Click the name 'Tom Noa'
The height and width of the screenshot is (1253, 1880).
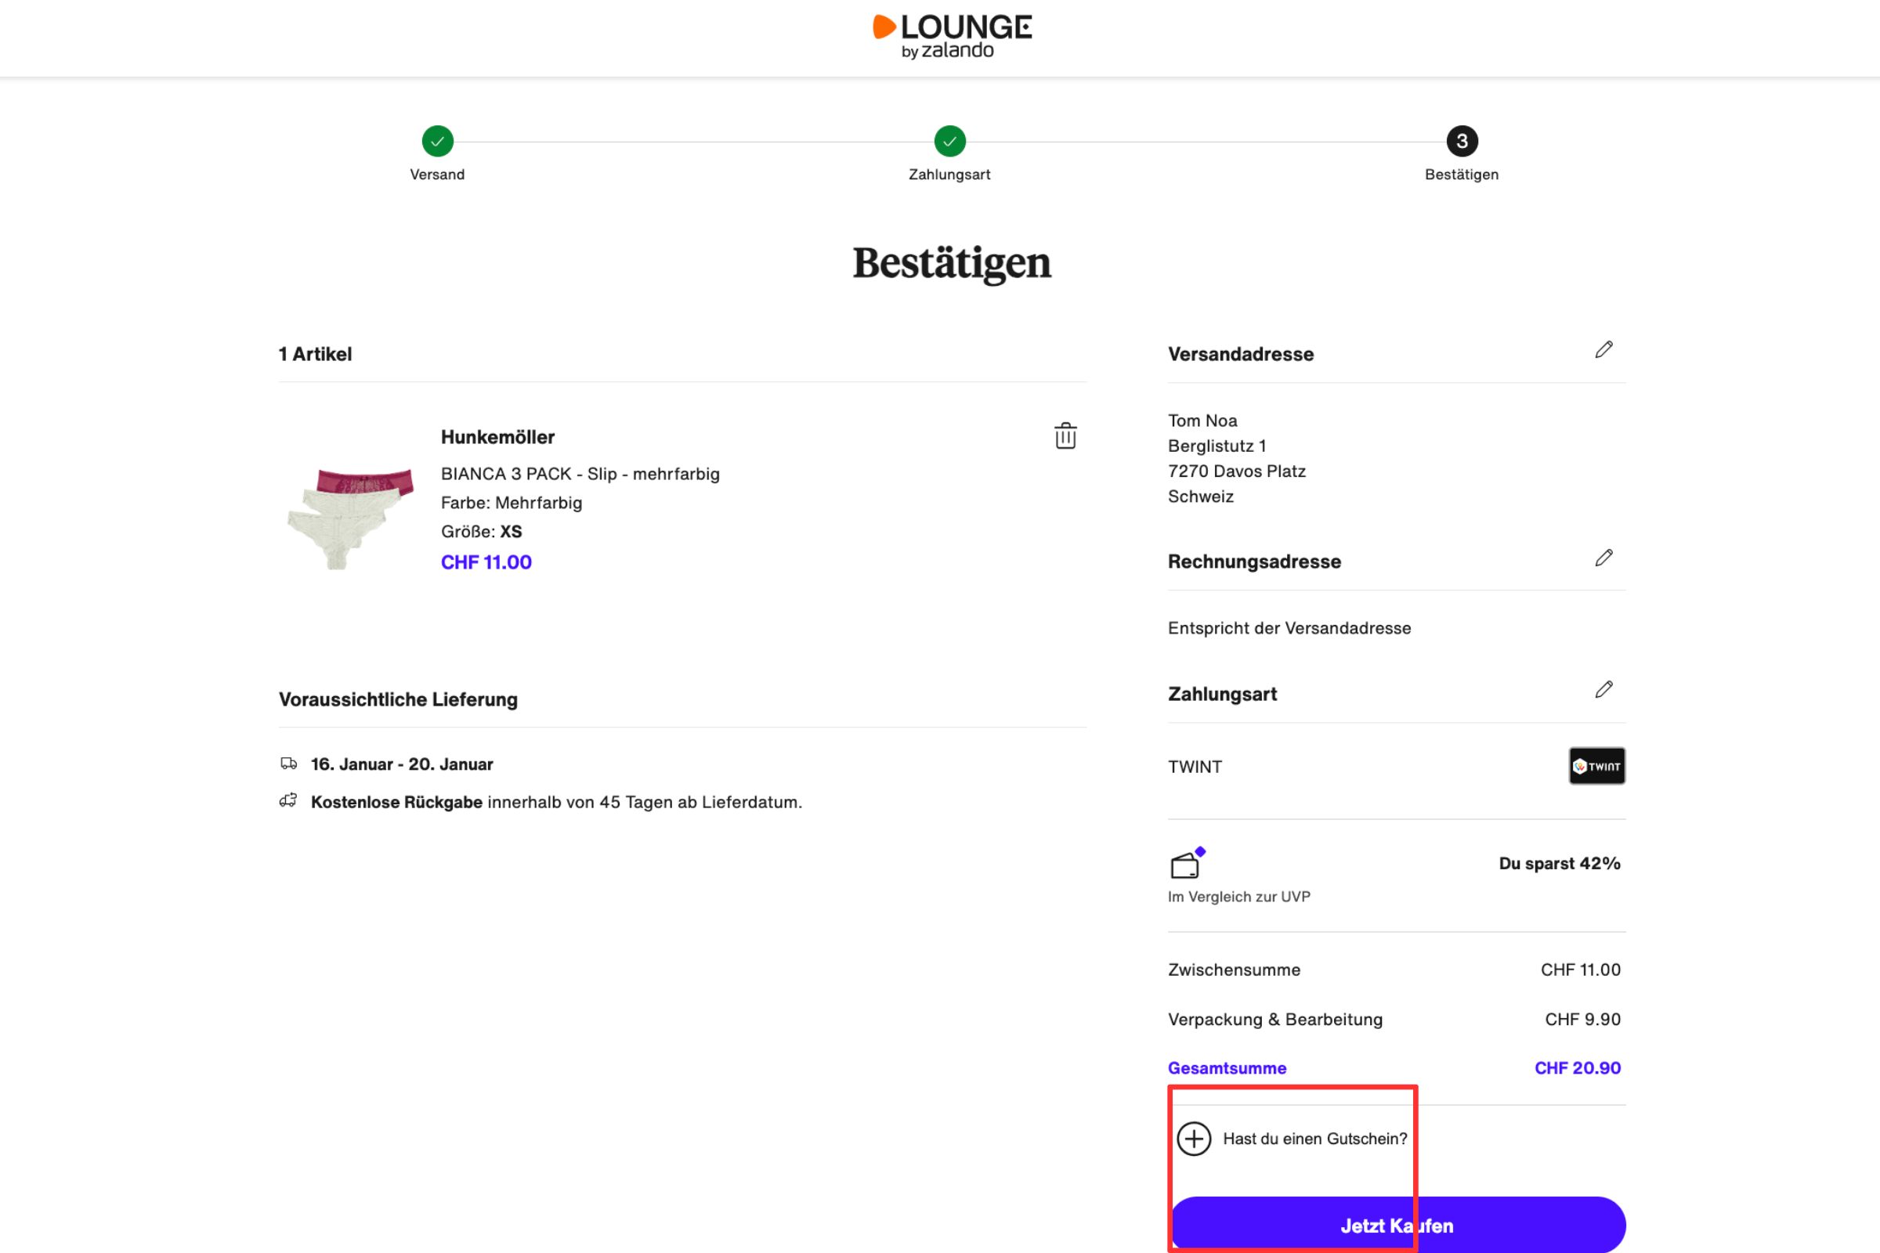1202,421
